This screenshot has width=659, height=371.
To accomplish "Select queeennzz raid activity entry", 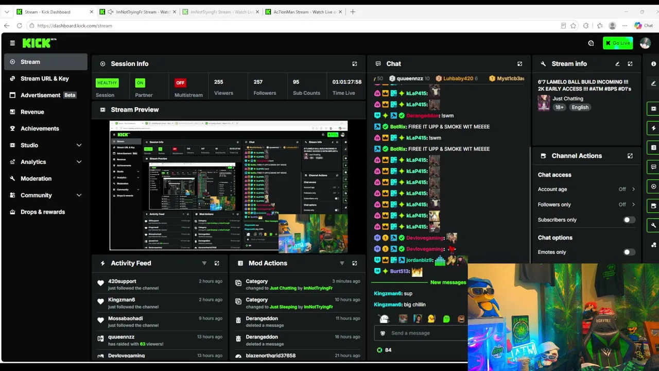I will click(x=160, y=340).
